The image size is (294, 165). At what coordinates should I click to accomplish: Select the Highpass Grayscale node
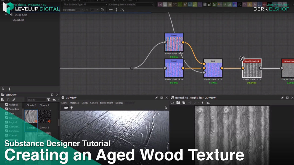click(x=288, y=68)
